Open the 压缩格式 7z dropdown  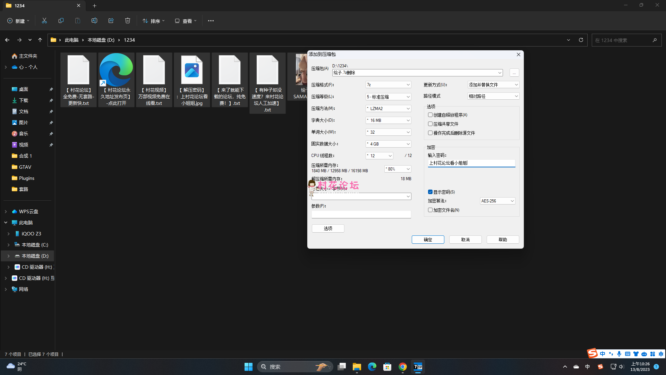click(388, 85)
